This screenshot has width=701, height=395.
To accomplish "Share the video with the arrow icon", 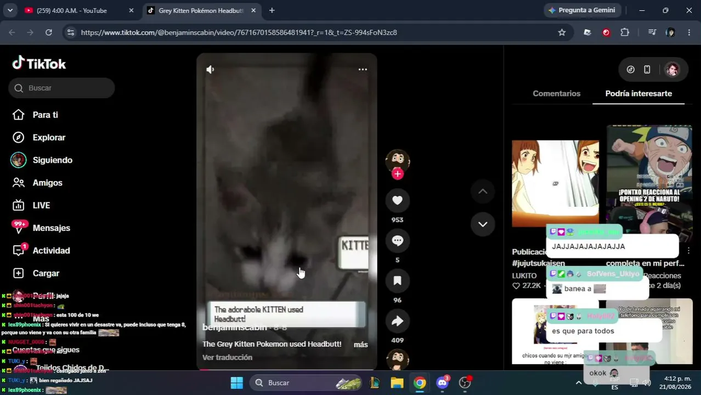I will coord(398,321).
